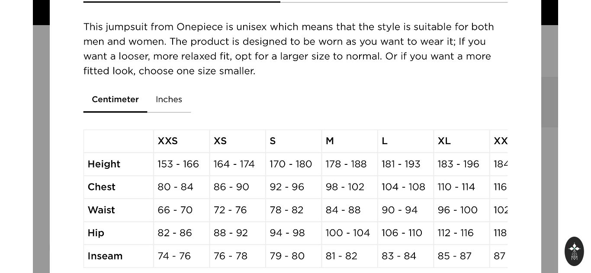Switch to the Inches tab
Viewport: 591px width, 273px height.
[x=169, y=100]
